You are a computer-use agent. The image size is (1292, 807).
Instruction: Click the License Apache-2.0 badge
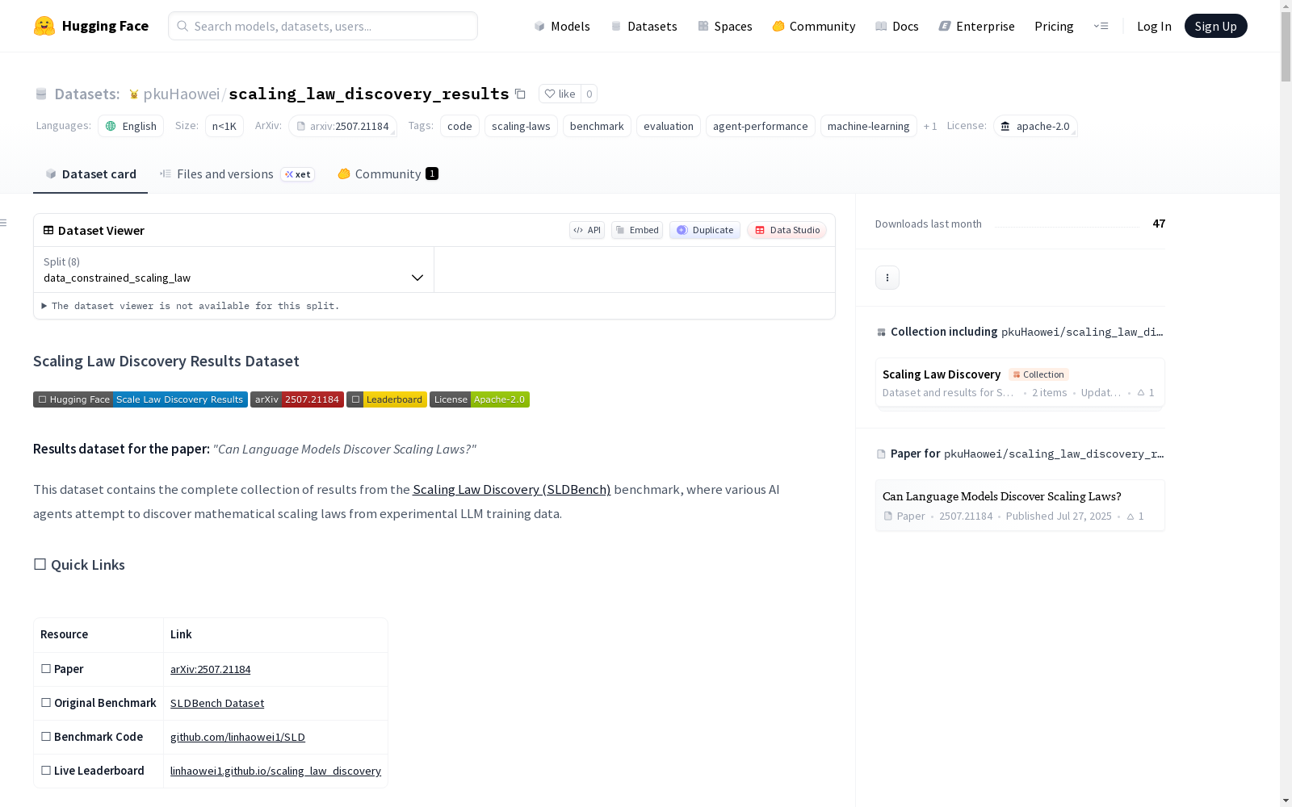(480, 399)
